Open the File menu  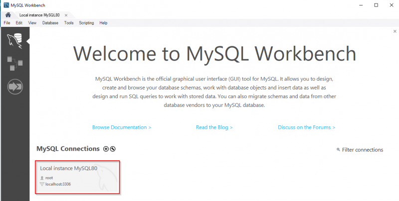coord(7,23)
